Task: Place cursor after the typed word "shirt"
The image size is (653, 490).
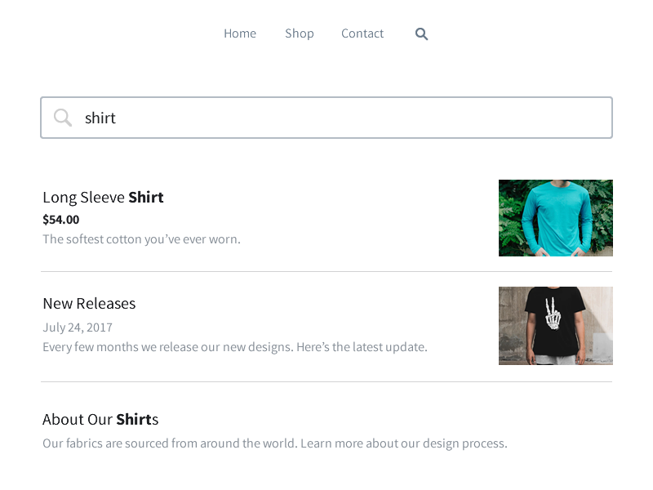Action: pos(117,118)
